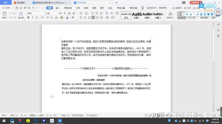Switch to the Insert ribbon tab
Image resolution: width=222 pixels, height=124 pixels.
click(58, 8)
